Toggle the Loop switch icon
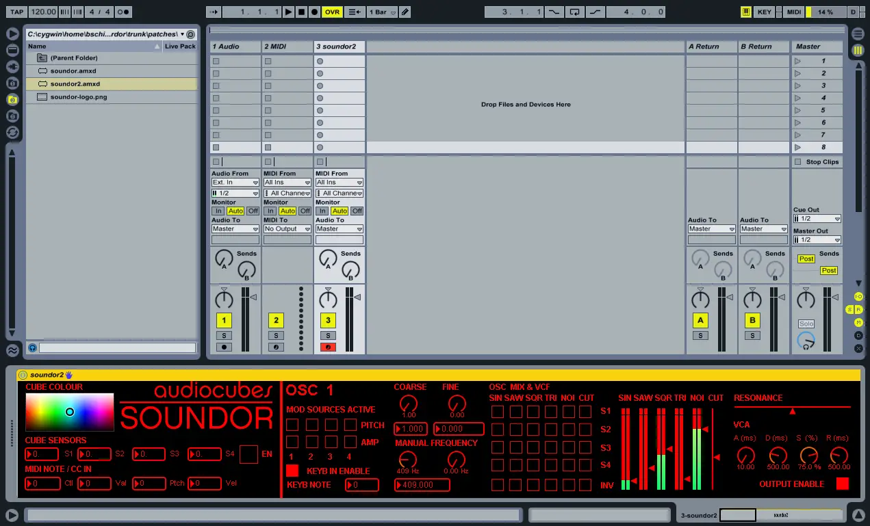This screenshot has width=870, height=526. [574, 12]
